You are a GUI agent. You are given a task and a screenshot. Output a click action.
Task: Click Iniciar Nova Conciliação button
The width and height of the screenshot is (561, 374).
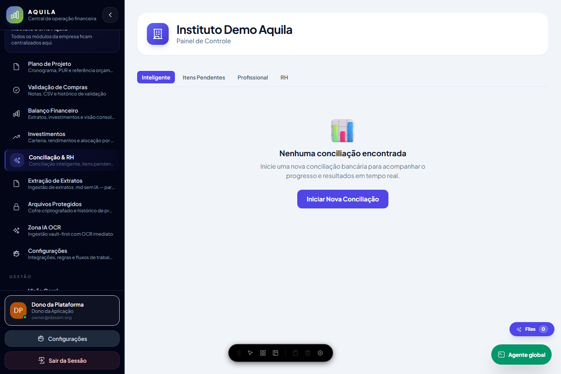343,199
